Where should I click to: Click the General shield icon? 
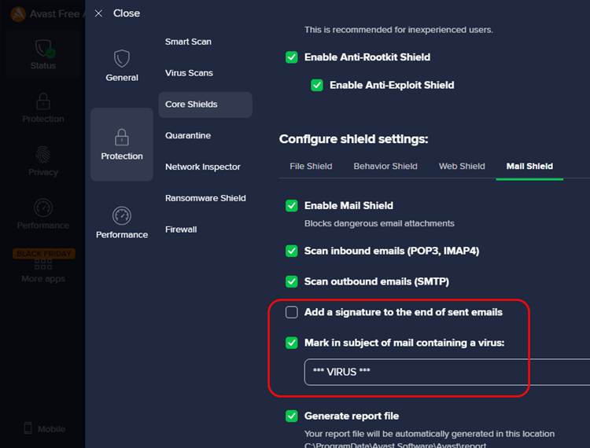pyautogui.click(x=122, y=59)
